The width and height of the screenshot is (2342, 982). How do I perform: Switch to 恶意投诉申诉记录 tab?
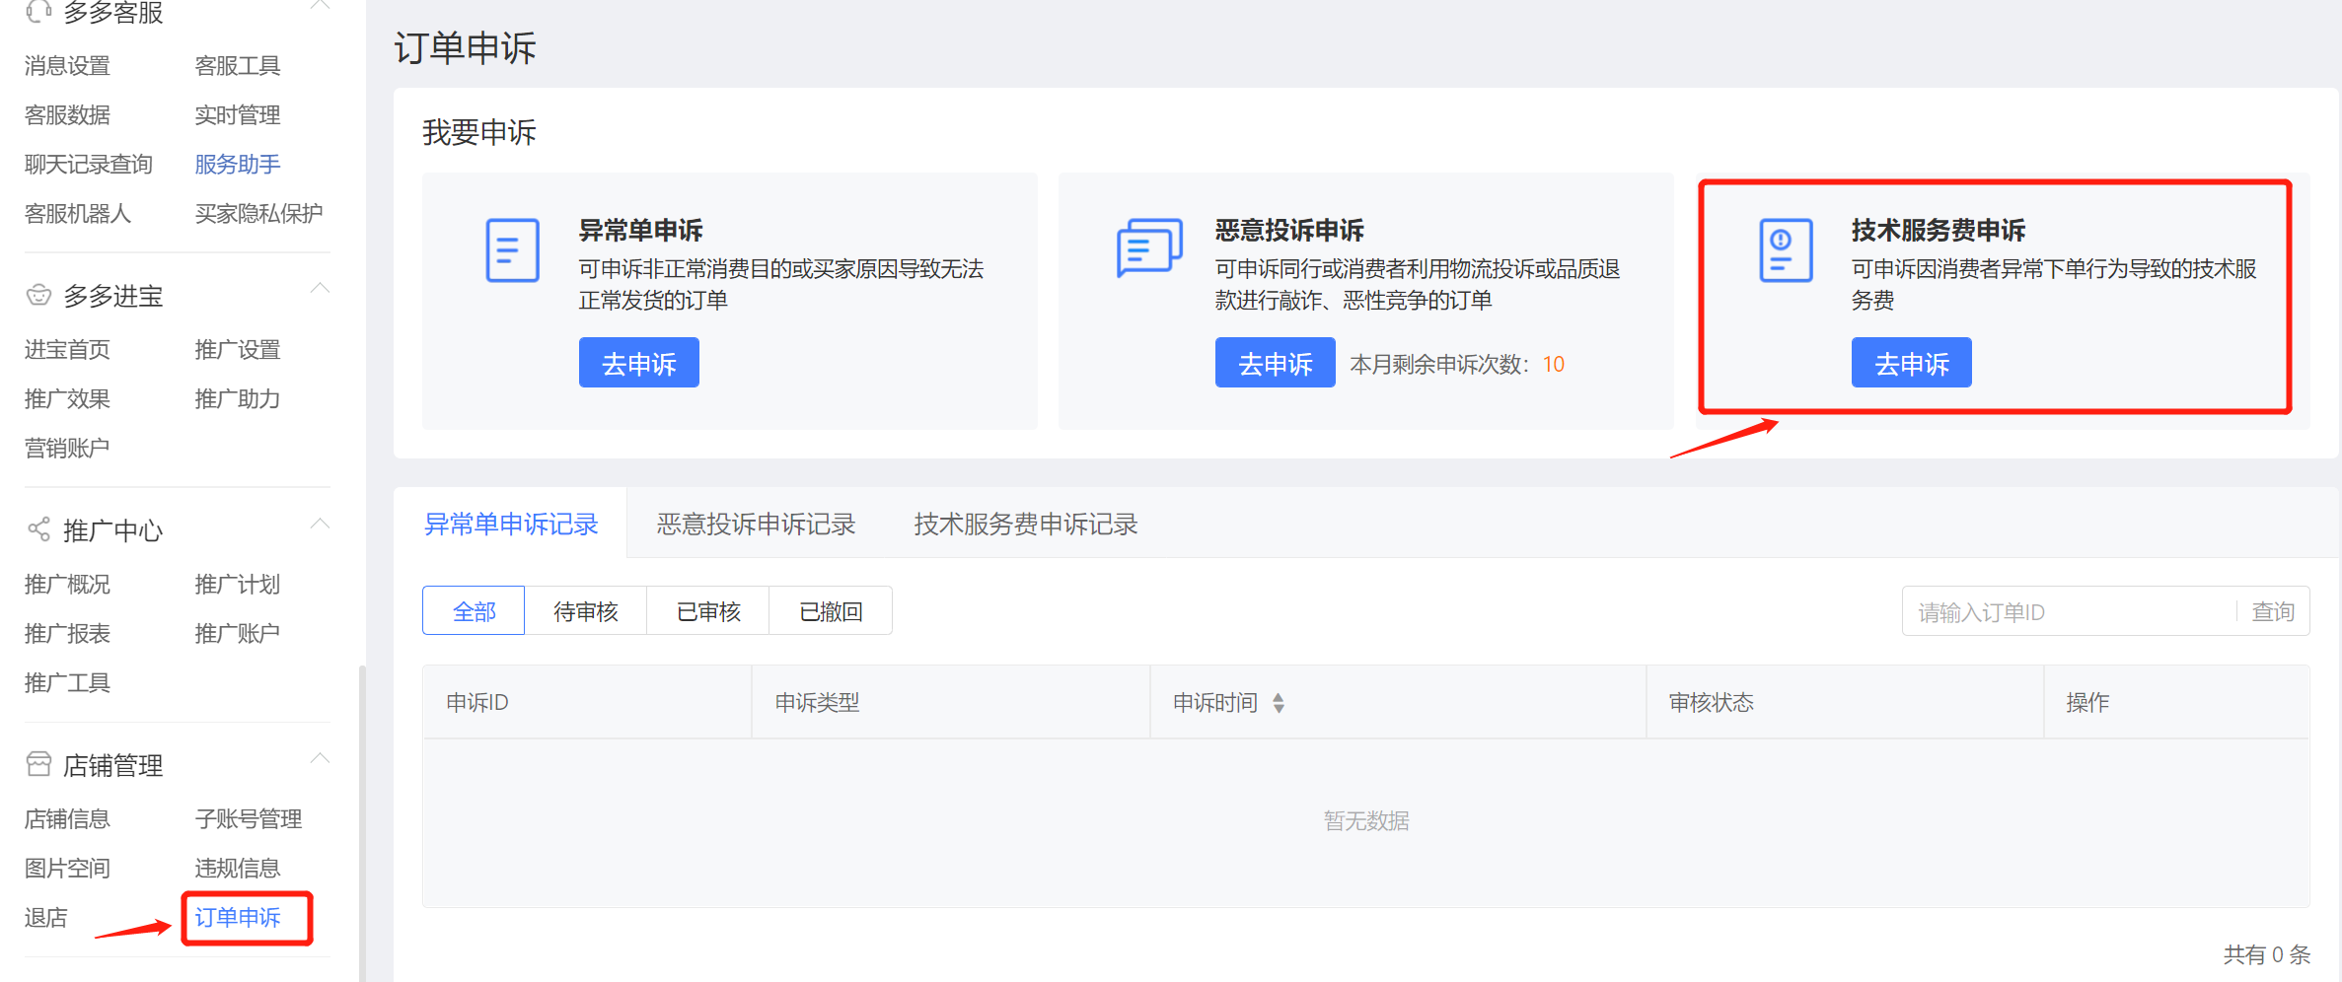[756, 524]
